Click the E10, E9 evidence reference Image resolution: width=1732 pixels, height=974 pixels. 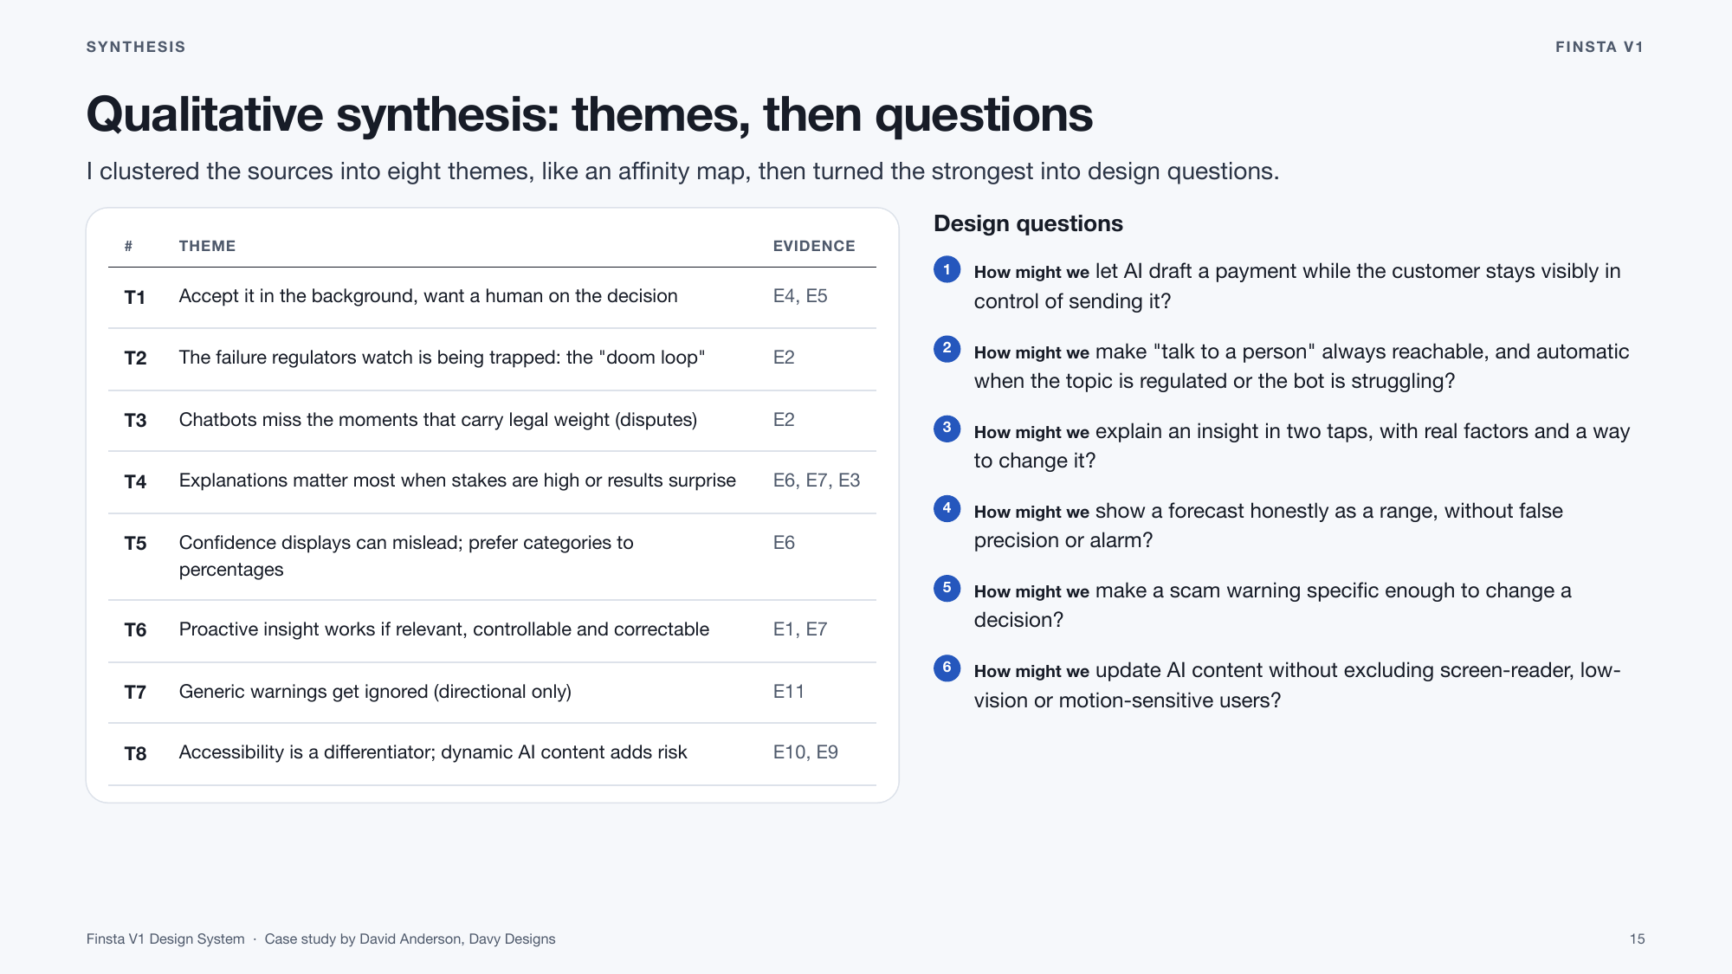805,752
